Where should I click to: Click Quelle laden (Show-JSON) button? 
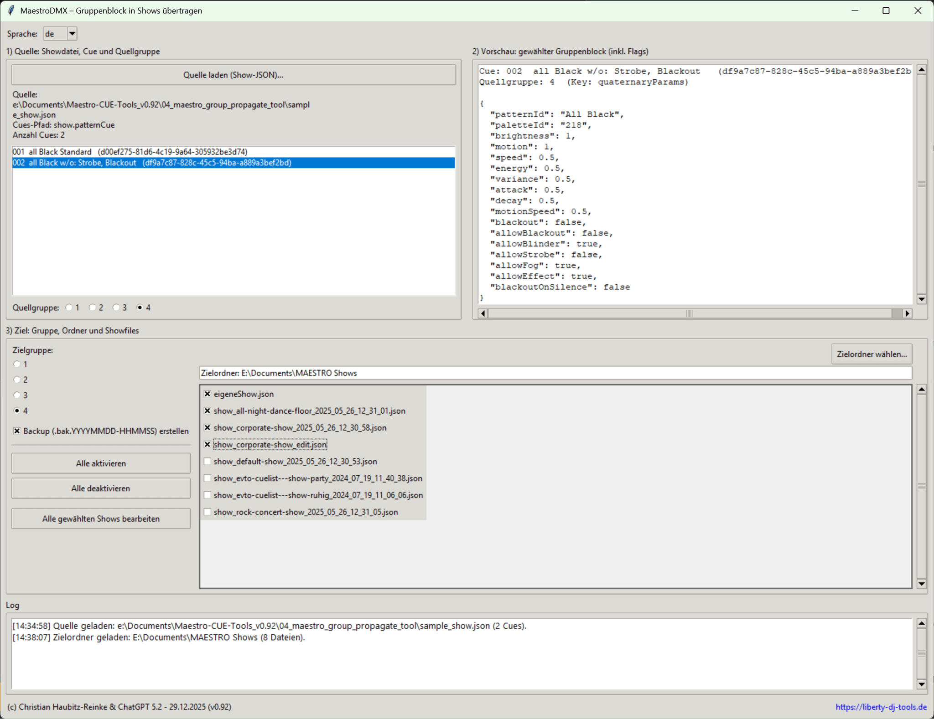(x=233, y=75)
